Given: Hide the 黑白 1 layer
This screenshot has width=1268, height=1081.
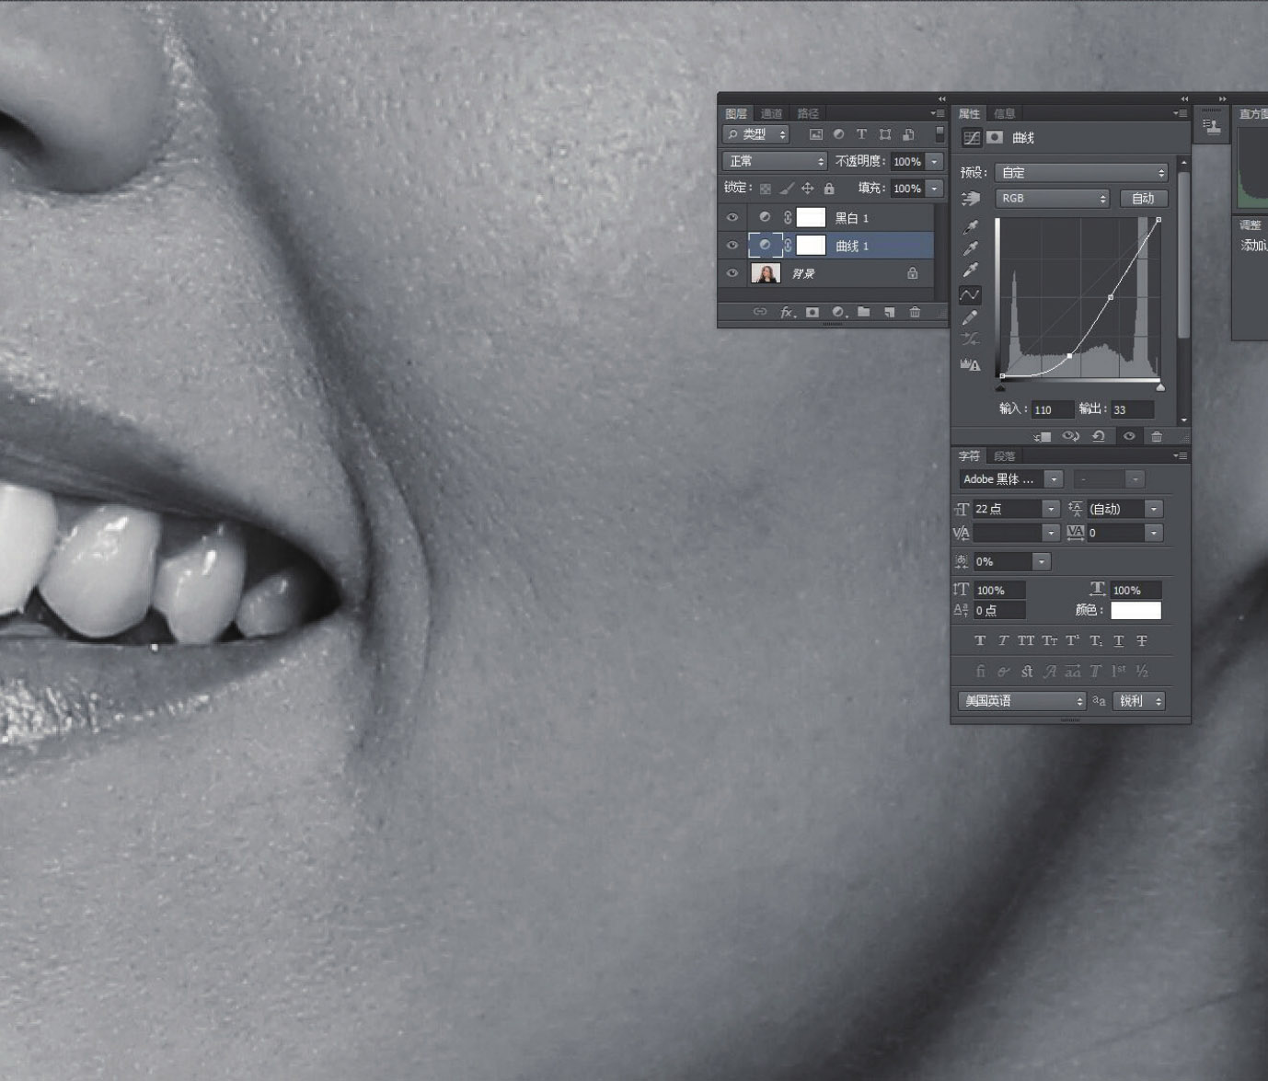Looking at the screenshot, I should point(732,218).
